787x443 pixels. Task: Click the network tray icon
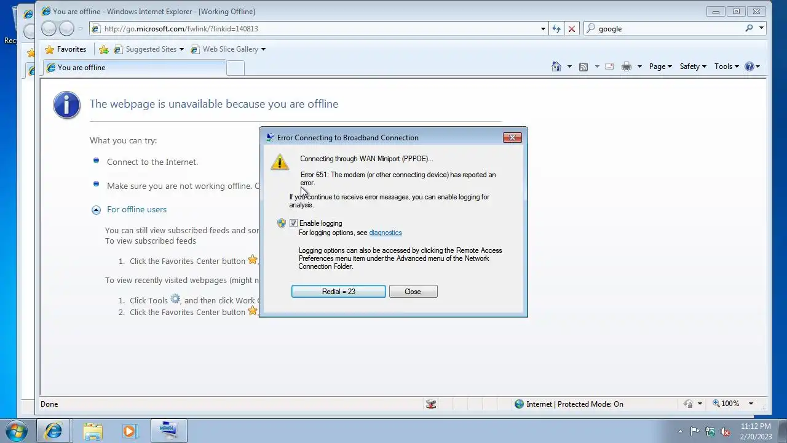[710, 431]
